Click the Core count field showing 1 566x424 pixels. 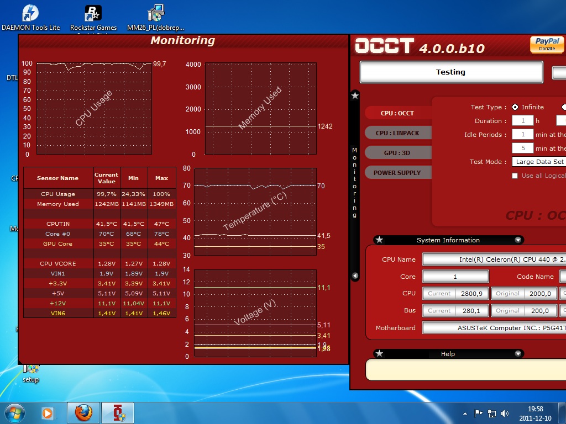pyautogui.click(x=455, y=277)
